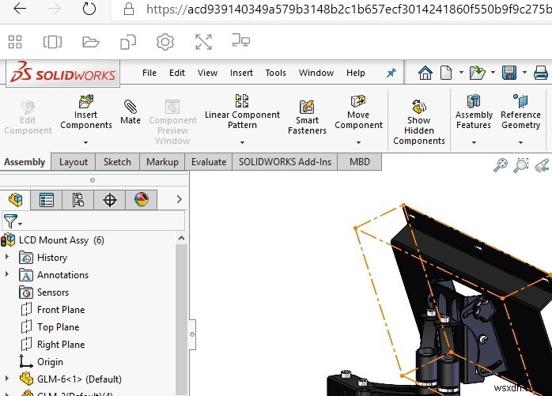
Task: Open the Insert menu
Action: click(x=241, y=73)
